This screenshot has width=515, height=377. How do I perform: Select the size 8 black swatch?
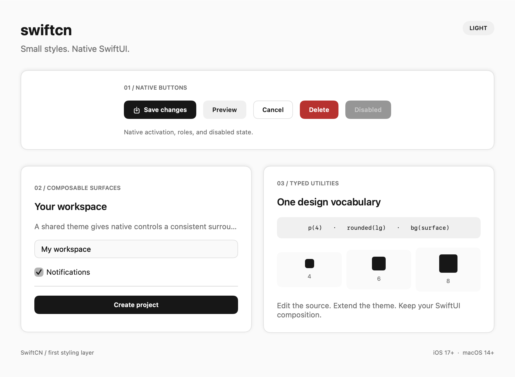pyautogui.click(x=448, y=264)
